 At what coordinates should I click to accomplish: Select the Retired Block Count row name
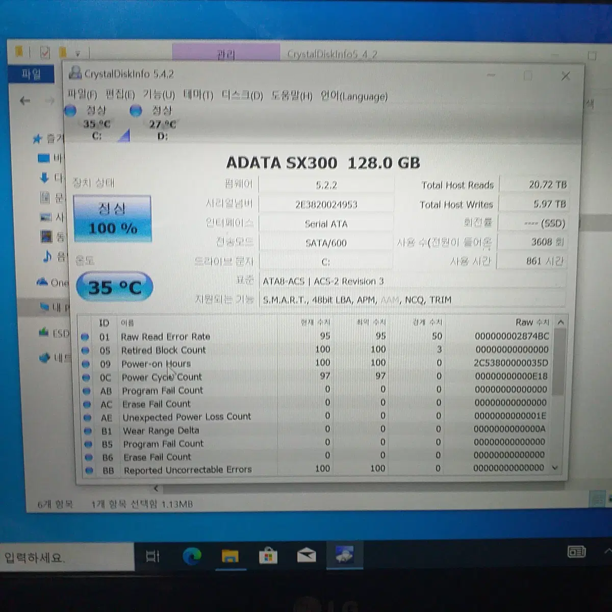pos(163,350)
